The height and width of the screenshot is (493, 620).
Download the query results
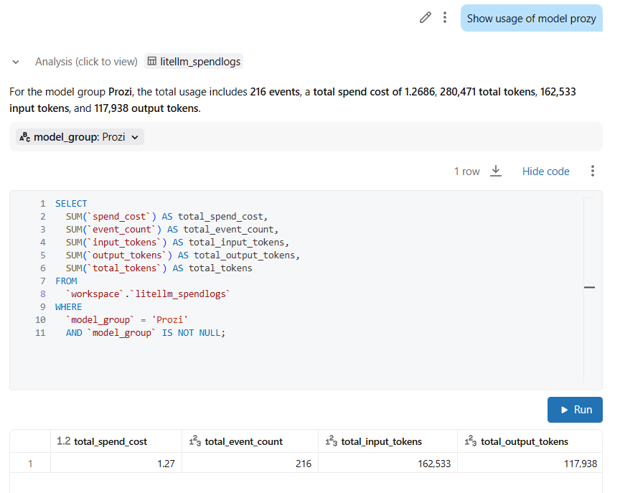point(495,171)
